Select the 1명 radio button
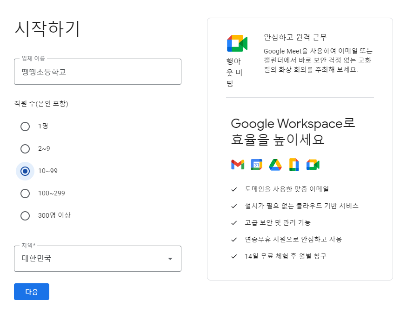This screenshot has width=400, height=314. (25, 126)
